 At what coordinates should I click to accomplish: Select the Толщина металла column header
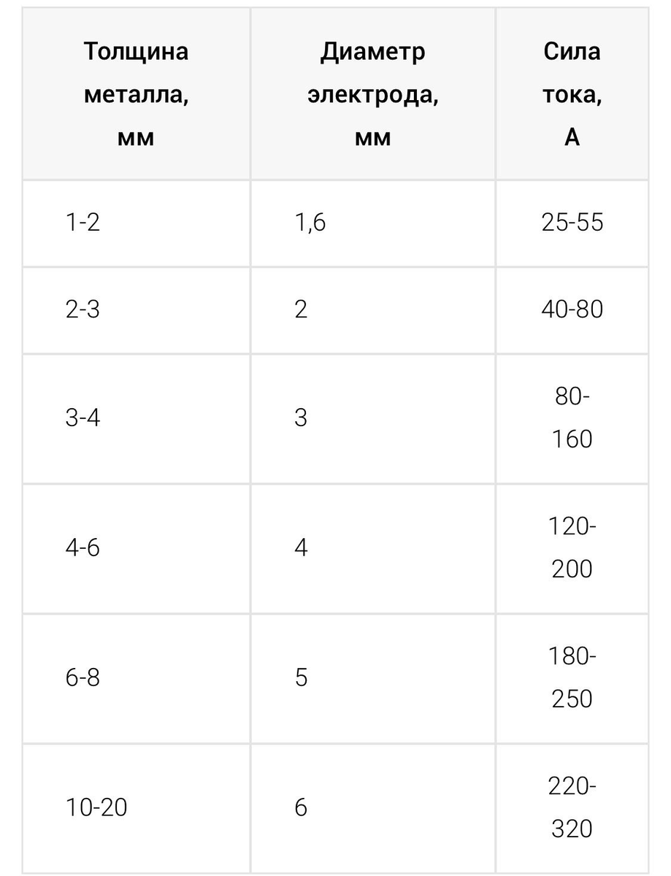coord(136,94)
